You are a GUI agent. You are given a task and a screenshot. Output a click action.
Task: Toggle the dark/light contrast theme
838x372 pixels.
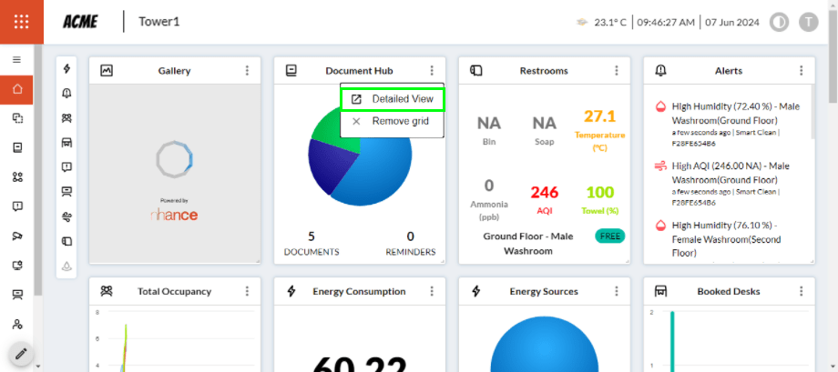click(779, 22)
